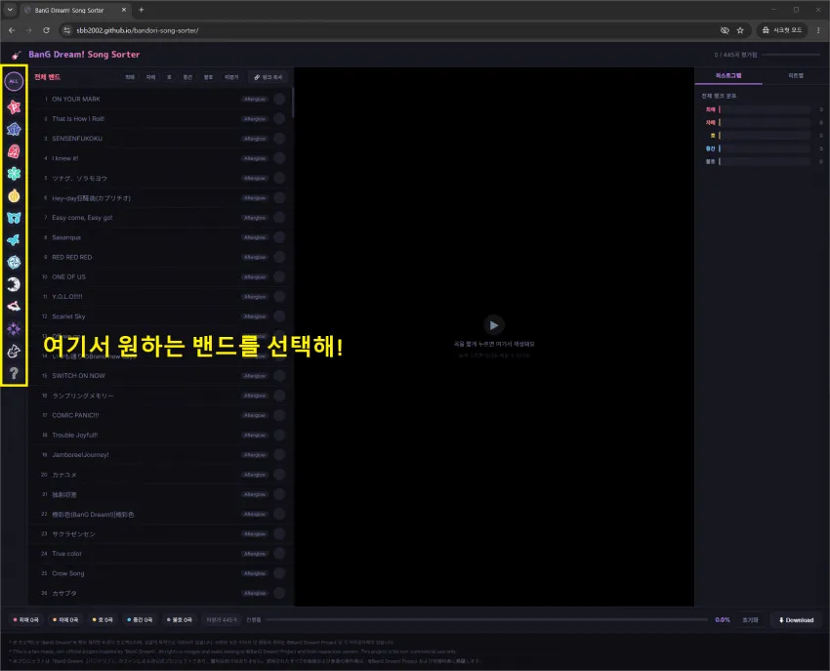This screenshot has width=830, height=671.
Task: Switch to the histogram tab in right panel
Action: (728, 76)
